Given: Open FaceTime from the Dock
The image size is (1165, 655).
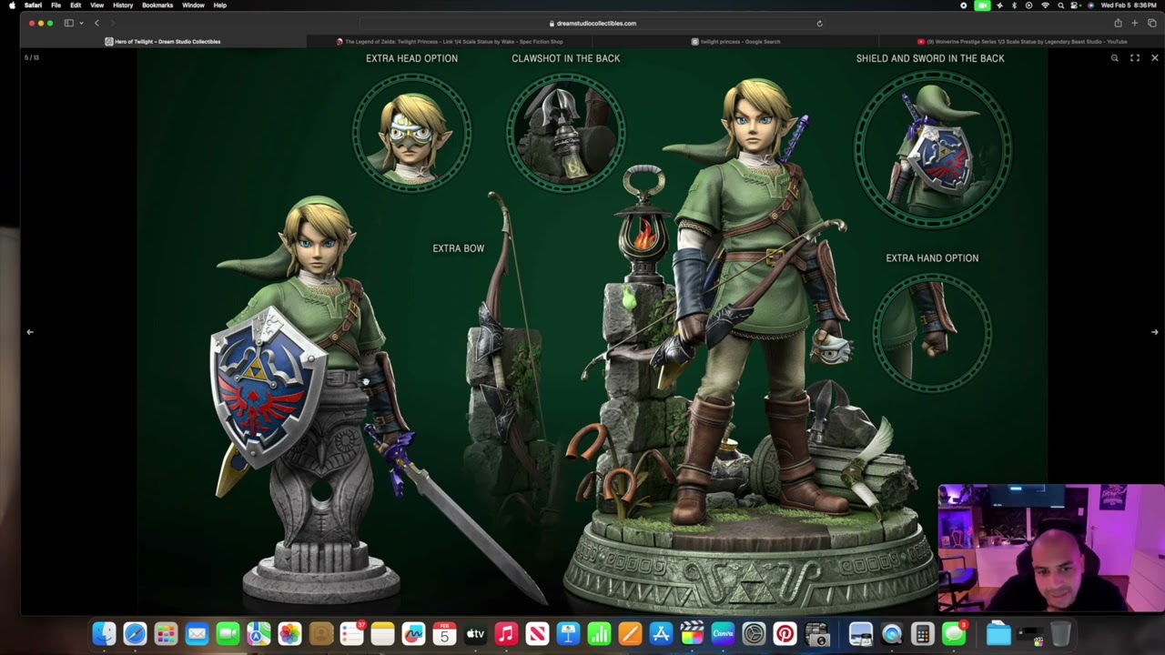Looking at the screenshot, I should tap(228, 634).
